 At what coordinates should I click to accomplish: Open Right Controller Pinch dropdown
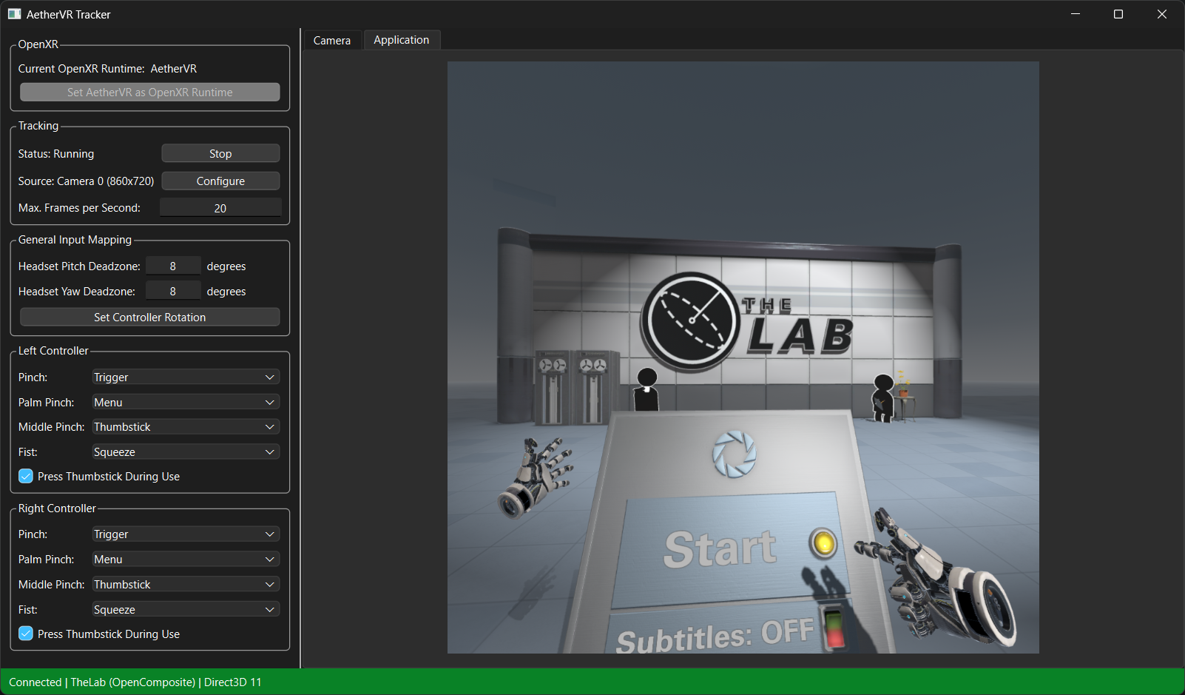pos(186,534)
